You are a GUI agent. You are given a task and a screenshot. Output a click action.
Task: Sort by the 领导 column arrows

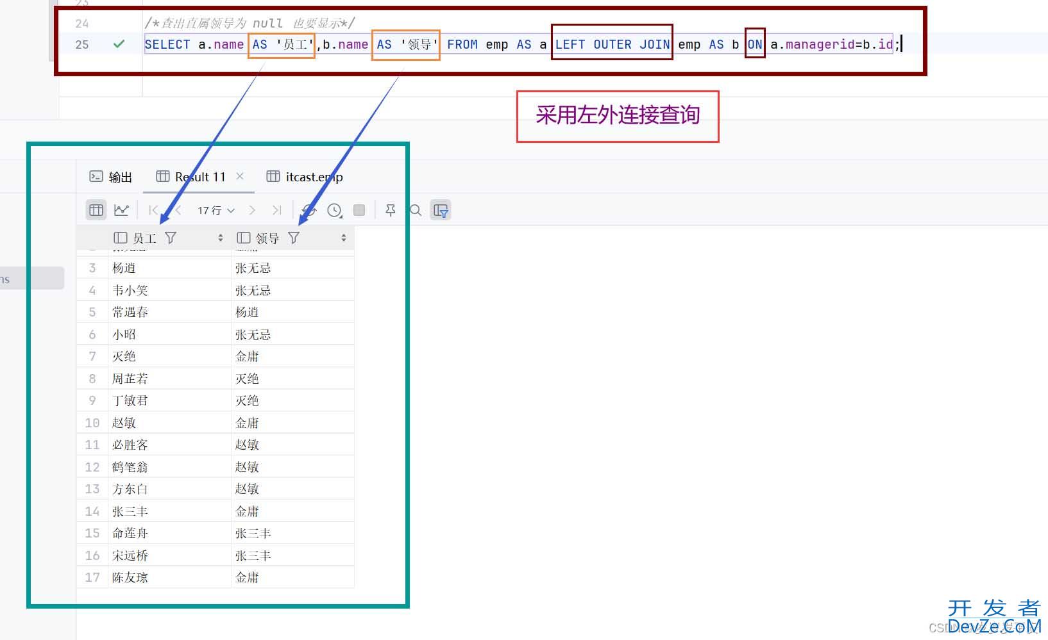click(344, 238)
